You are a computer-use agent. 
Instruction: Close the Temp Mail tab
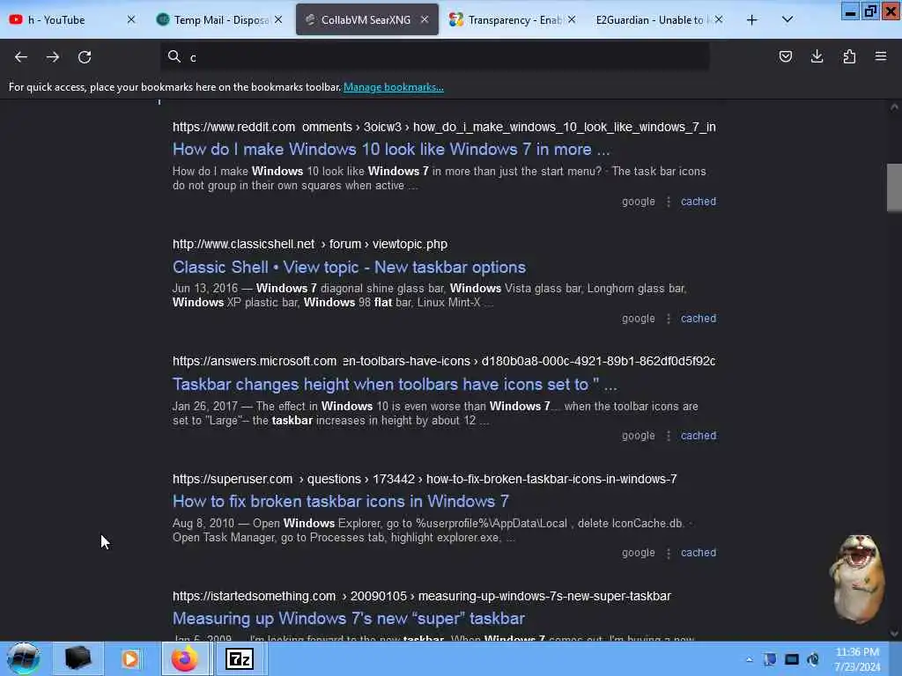(278, 19)
